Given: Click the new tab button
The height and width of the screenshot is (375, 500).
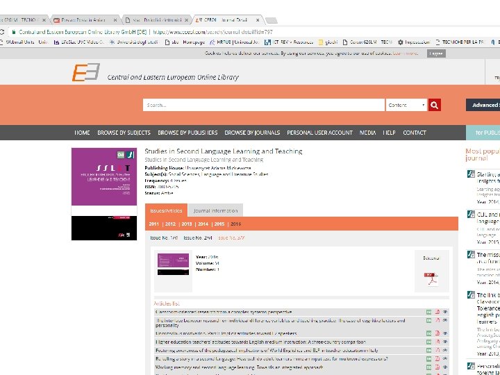Looking at the screenshot, I should pyautogui.click(x=272, y=21).
